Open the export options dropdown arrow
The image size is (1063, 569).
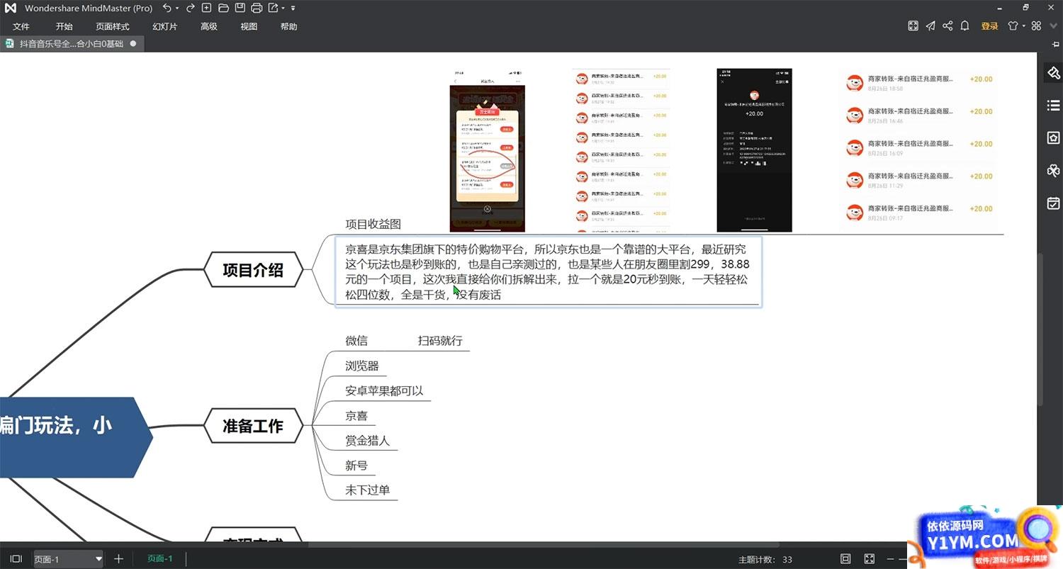(x=283, y=9)
